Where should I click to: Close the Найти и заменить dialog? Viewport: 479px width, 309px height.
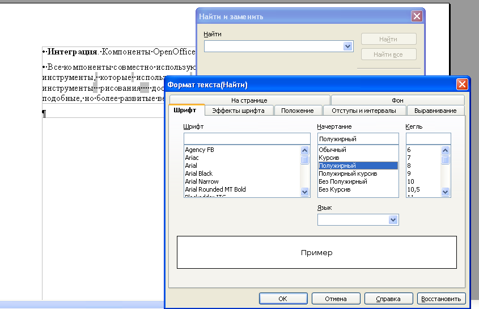417,16
